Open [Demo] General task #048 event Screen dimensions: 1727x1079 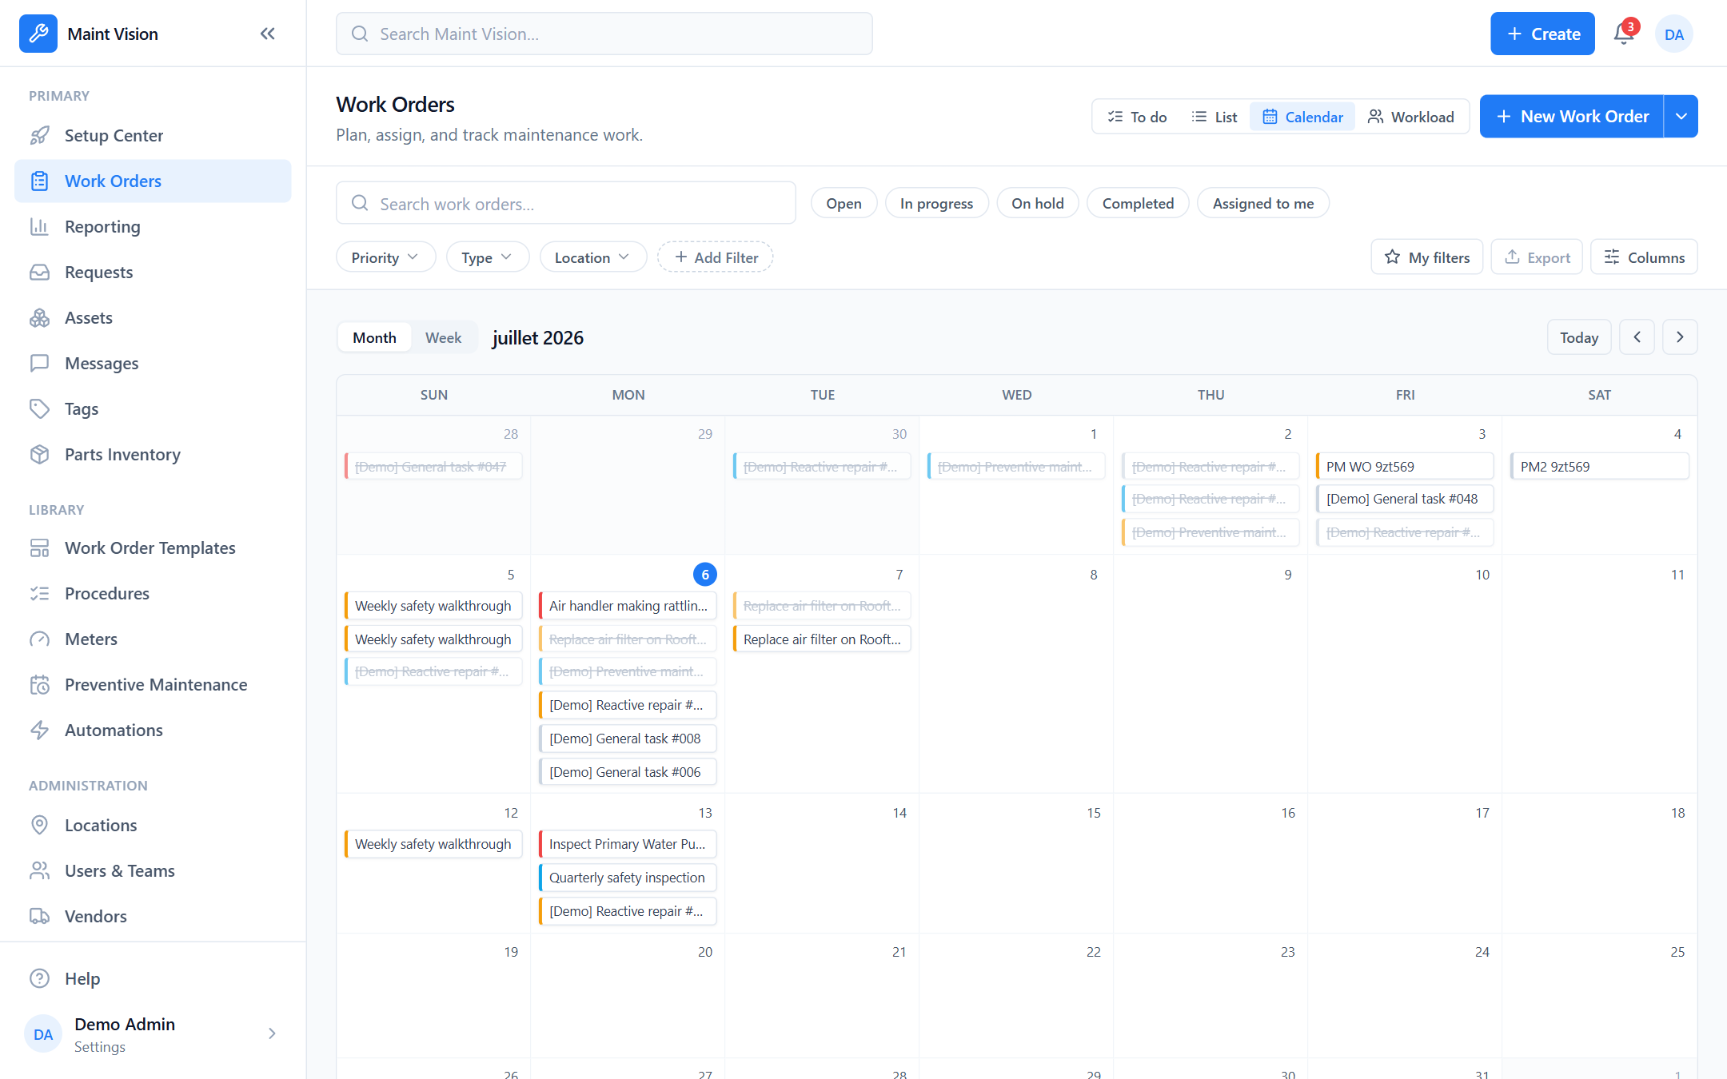click(x=1405, y=499)
